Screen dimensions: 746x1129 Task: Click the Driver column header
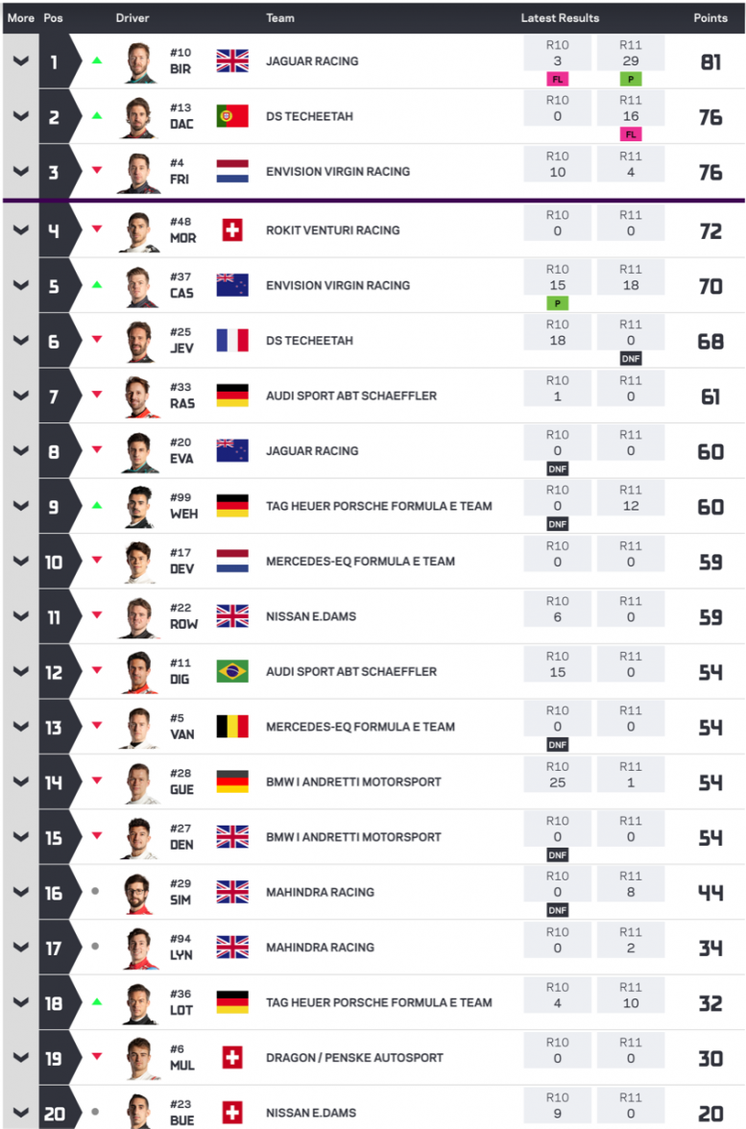tap(132, 18)
